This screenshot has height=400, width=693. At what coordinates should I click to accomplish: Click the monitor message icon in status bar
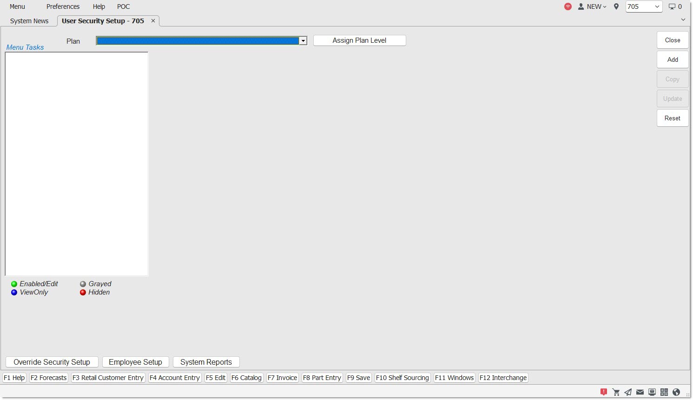pos(652,392)
